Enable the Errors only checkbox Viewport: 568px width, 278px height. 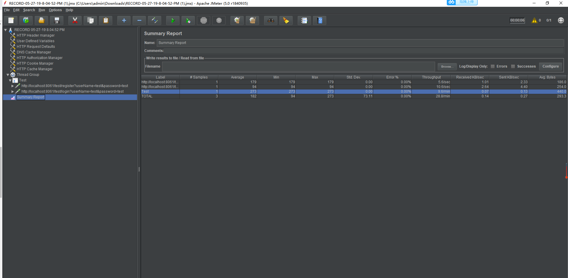(x=493, y=66)
